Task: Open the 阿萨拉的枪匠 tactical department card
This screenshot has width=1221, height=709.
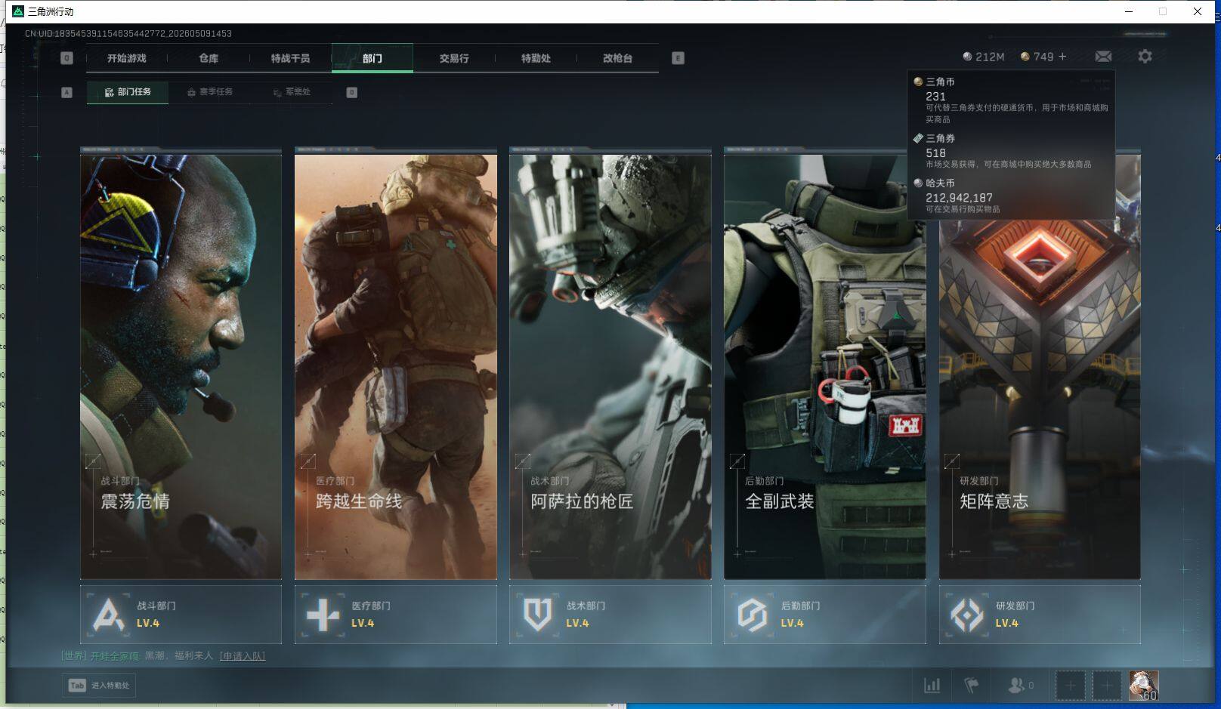Action: (610, 367)
